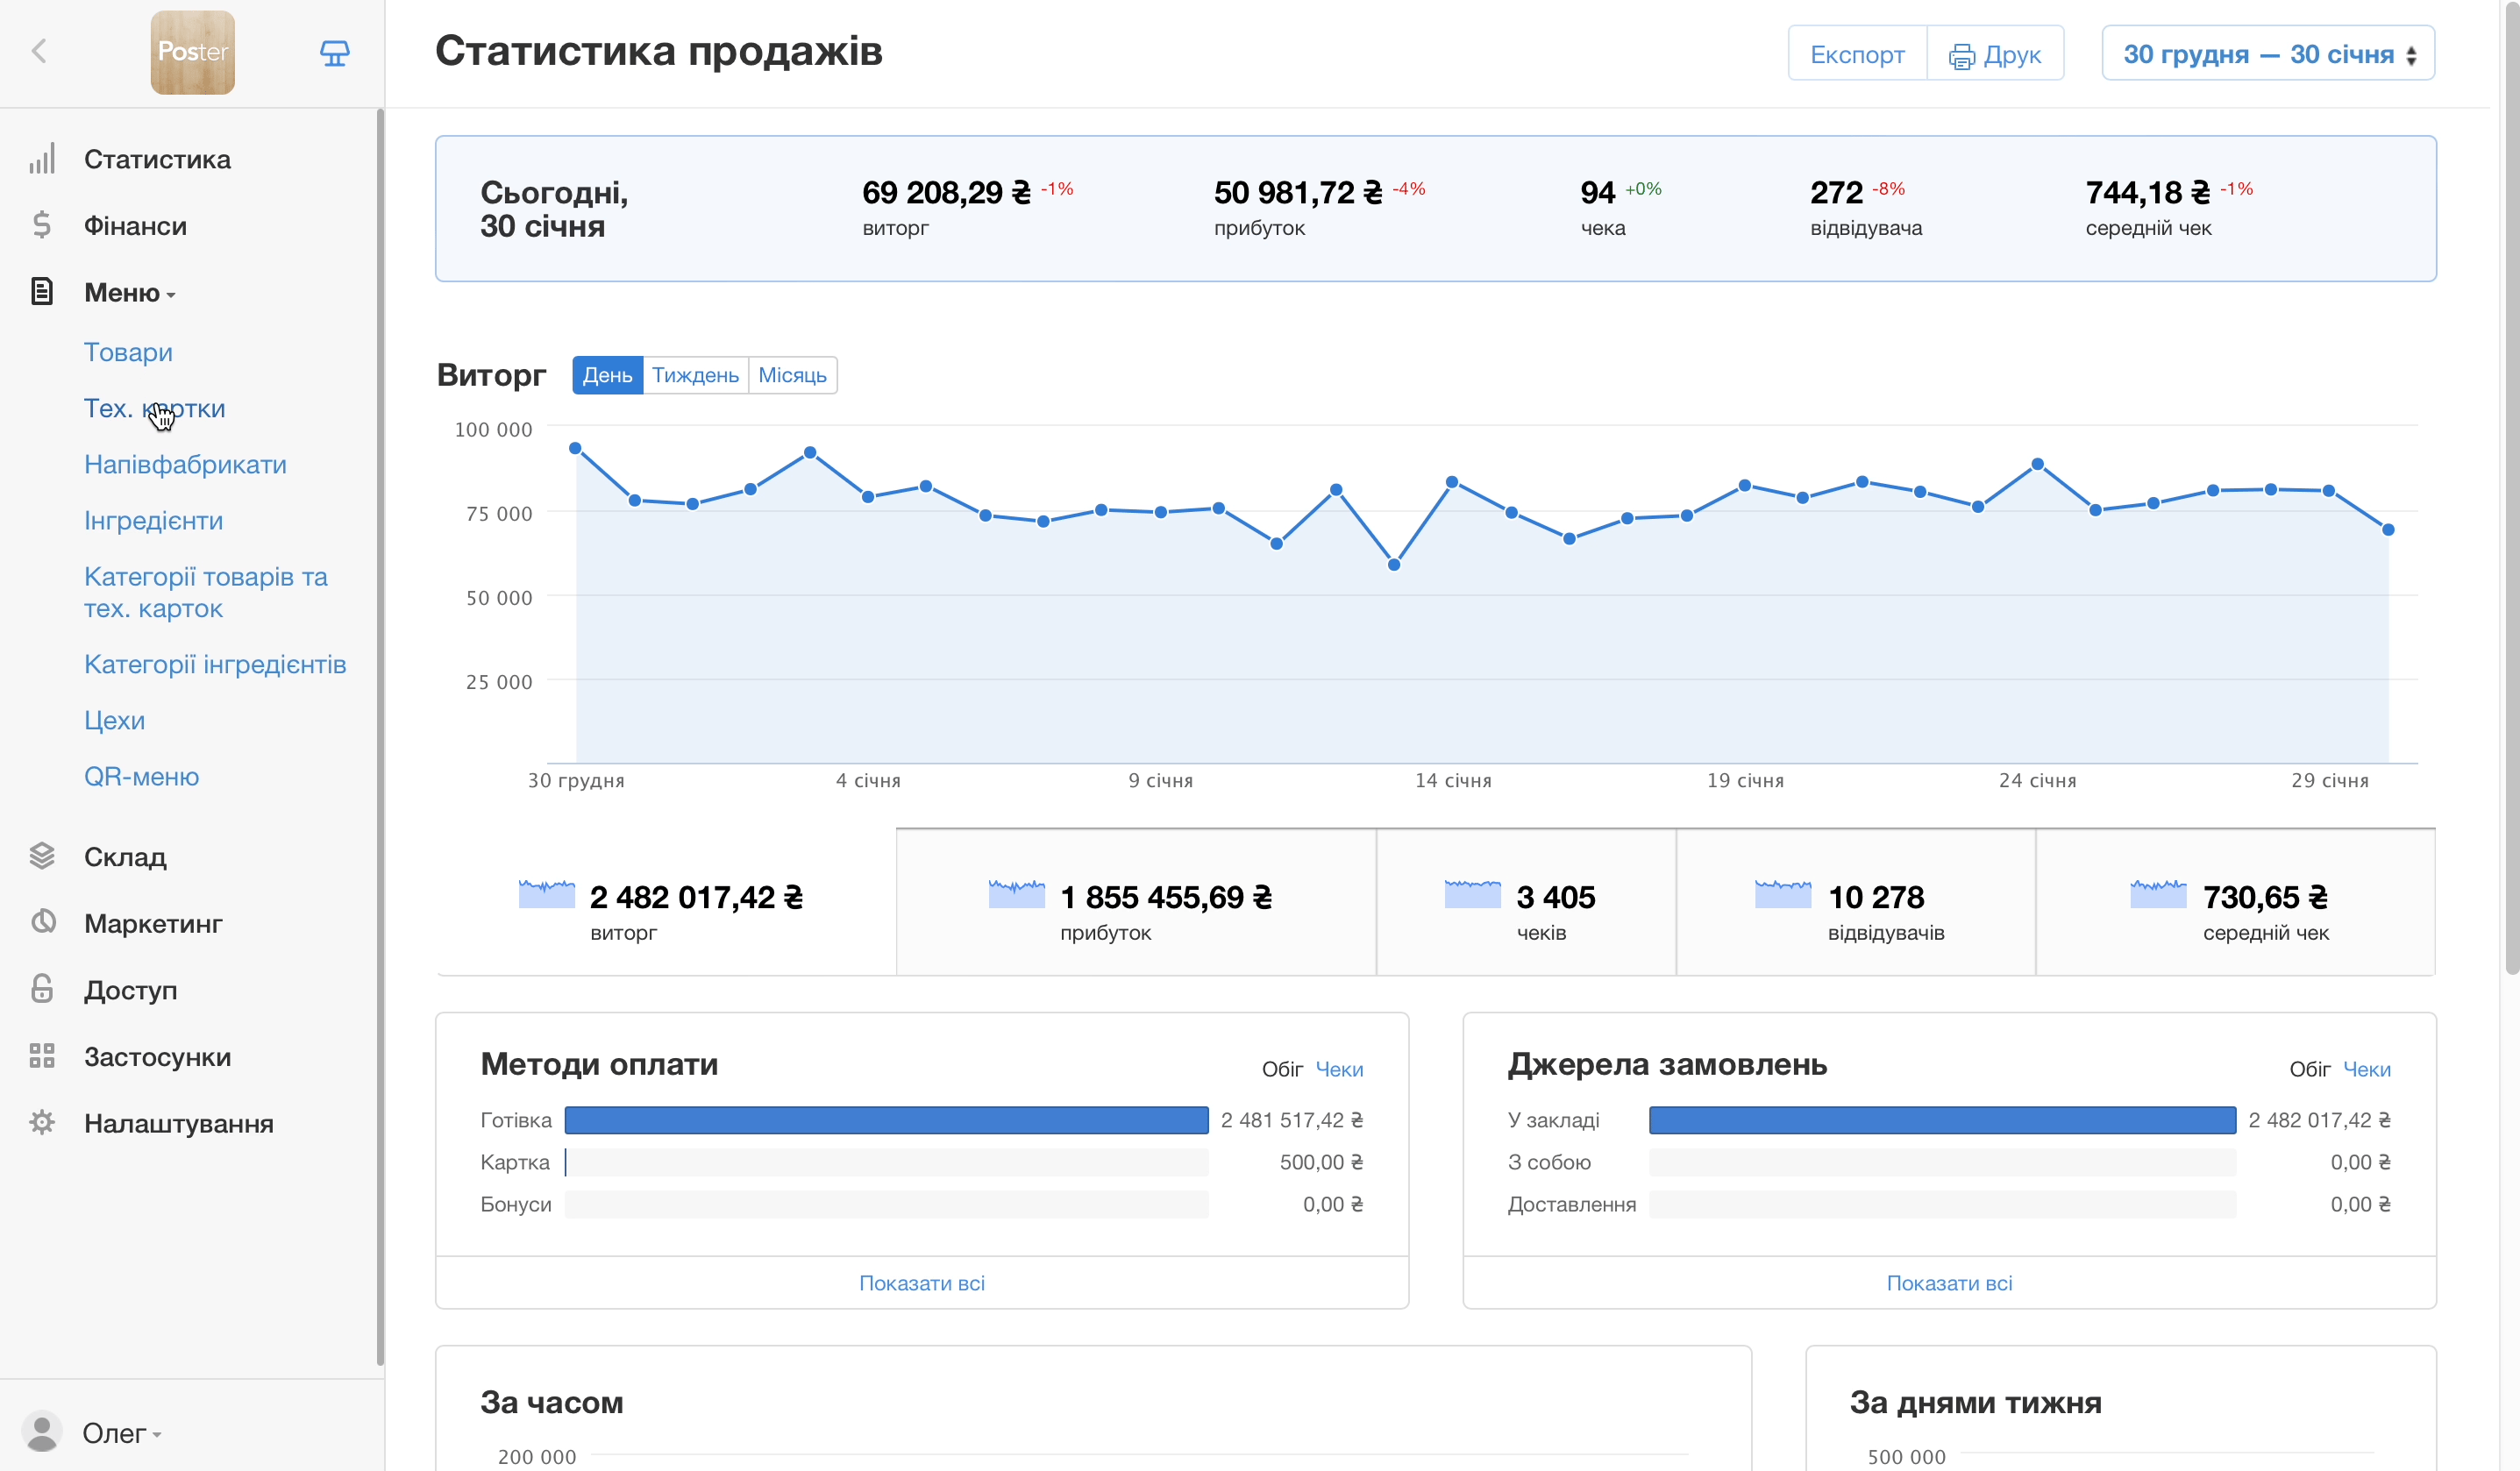Click the Sklad warehouse layers icon

[x=41, y=856]
